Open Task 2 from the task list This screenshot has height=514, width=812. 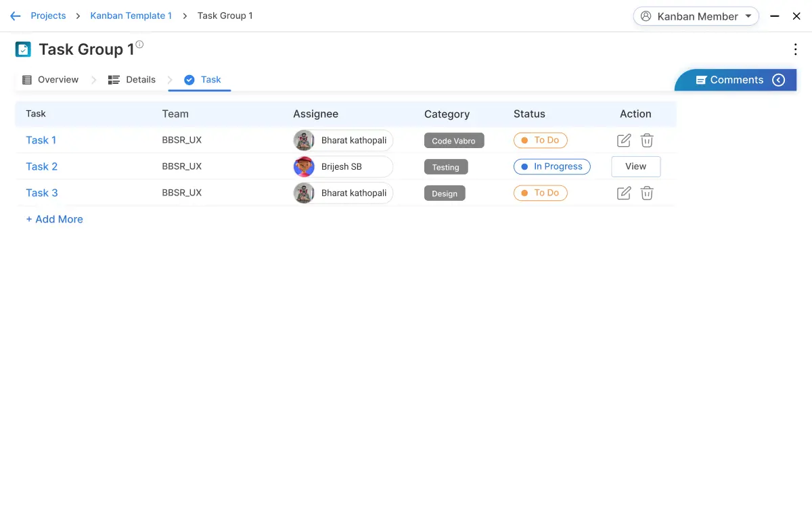[41, 166]
